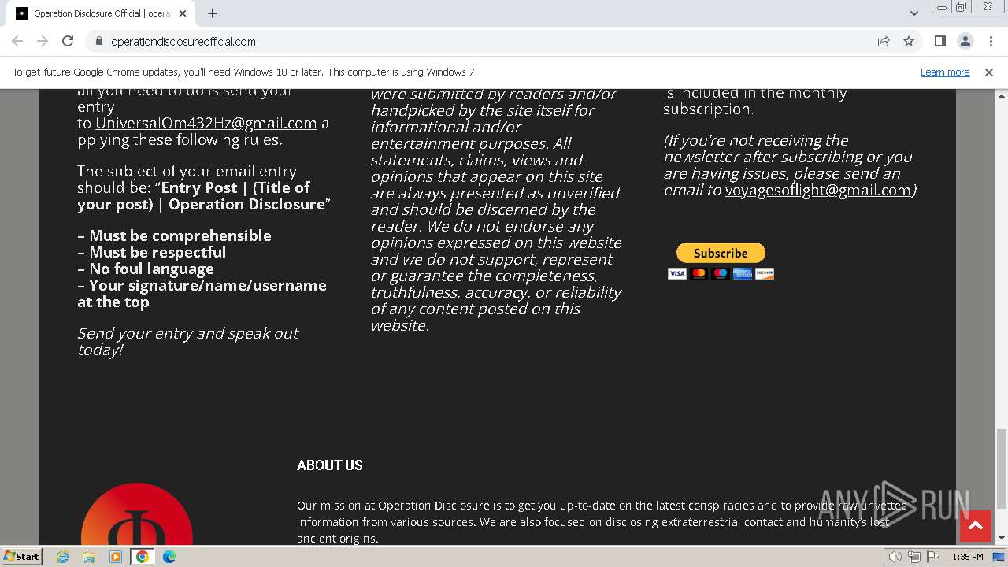The width and height of the screenshot is (1008, 567).
Task: Open the Chrome profile avatar
Action: [965, 41]
